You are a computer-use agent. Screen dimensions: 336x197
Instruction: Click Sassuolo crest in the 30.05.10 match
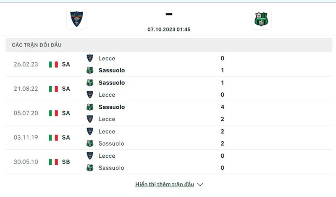pos(90,168)
